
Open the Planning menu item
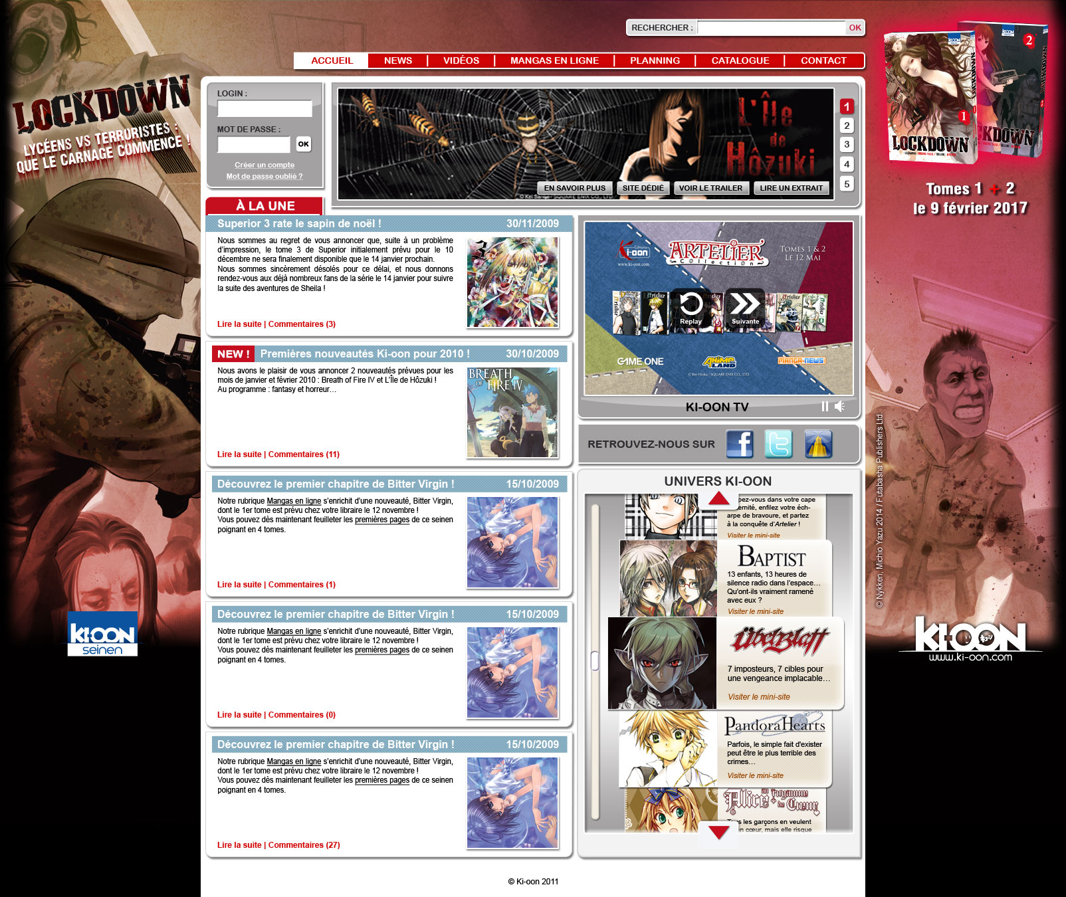[655, 60]
